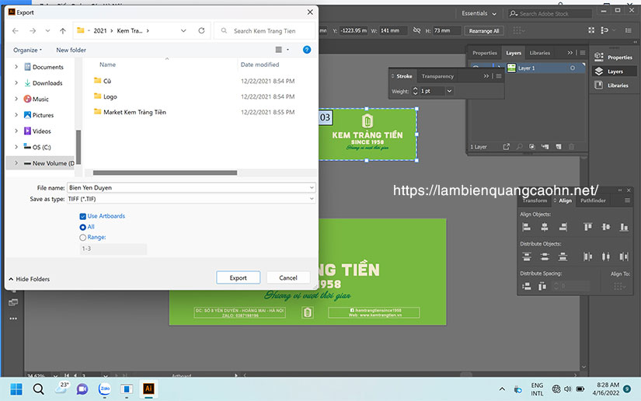
Task: Click the vertical align top icon
Action: (588, 227)
